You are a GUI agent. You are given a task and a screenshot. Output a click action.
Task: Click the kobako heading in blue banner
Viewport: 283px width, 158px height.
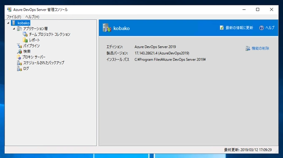[x=122, y=28]
